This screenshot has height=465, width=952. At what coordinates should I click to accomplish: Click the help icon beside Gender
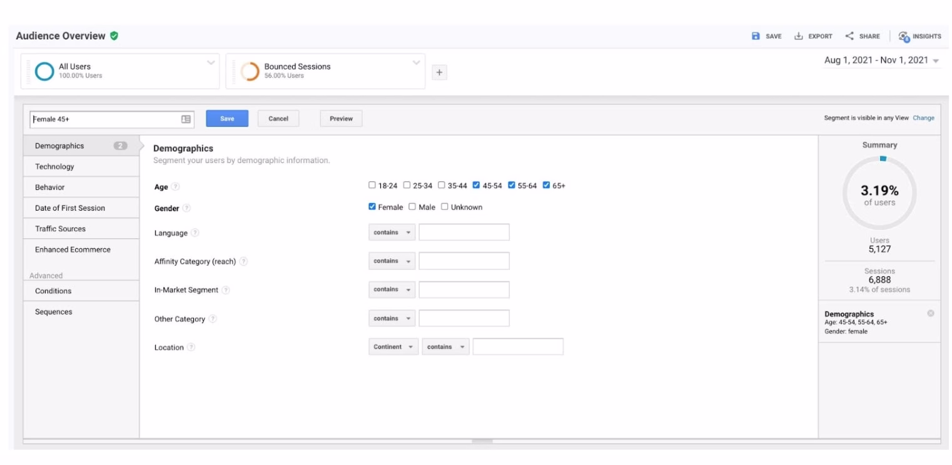coord(186,207)
